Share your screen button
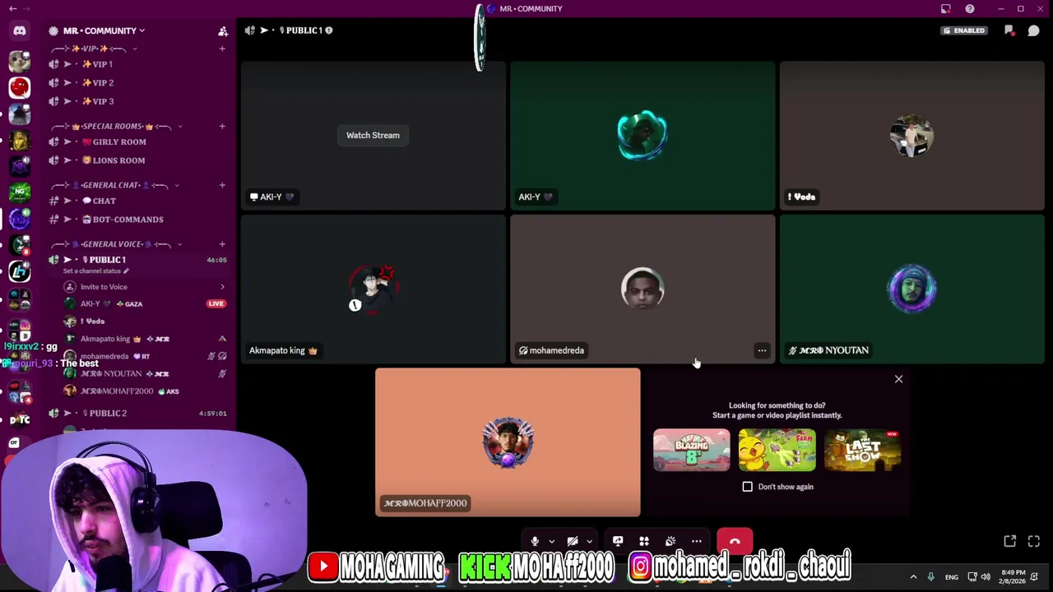This screenshot has width=1053, height=592. click(618, 542)
